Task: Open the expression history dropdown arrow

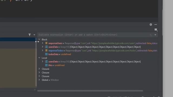Action: (155, 35)
